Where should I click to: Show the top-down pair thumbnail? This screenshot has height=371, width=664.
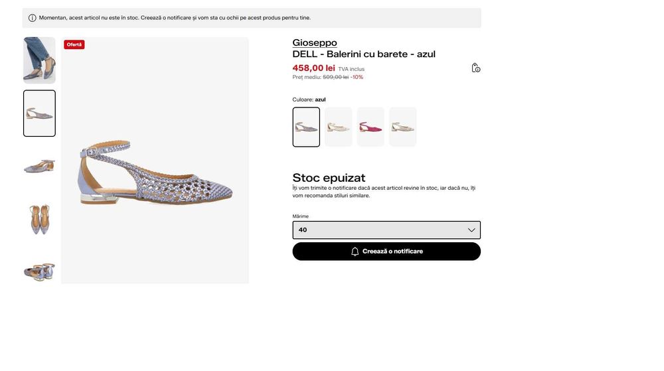pyautogui.click(x=39, y=219)
